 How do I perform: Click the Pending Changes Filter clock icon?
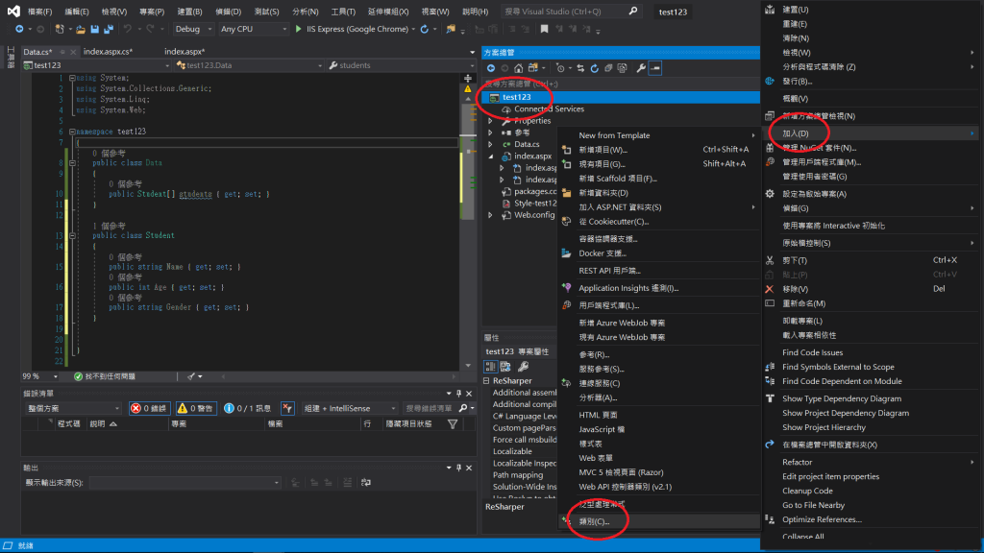[x=560, y=68]
